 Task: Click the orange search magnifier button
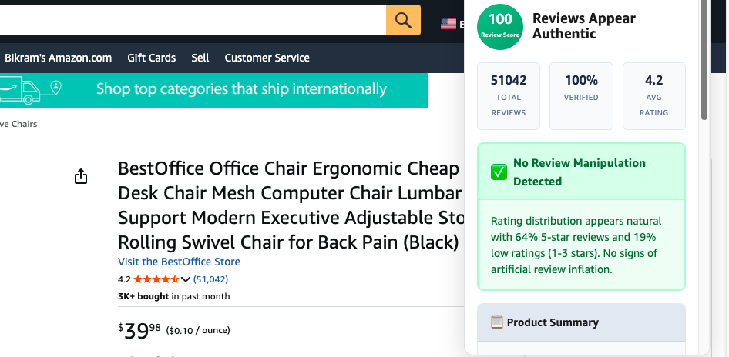tap(403, 20)
